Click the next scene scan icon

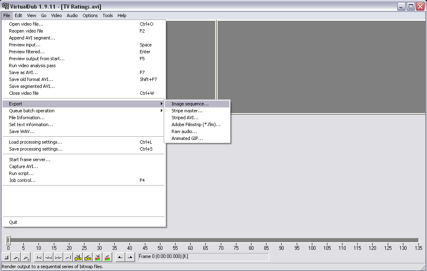tap(107, 257)
